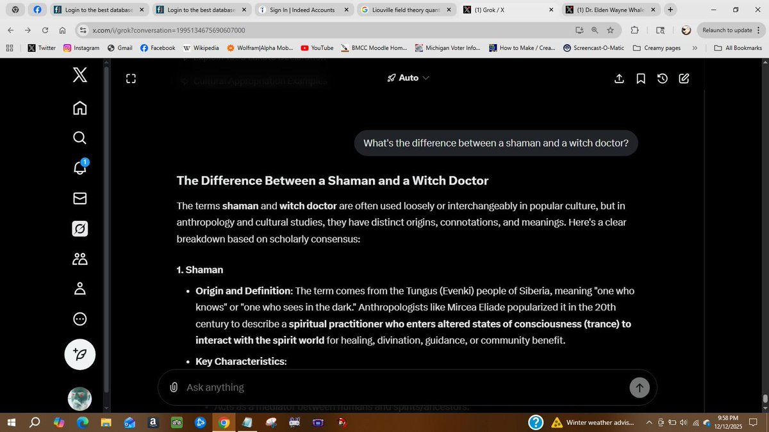The width and height of the screenshot is (769, 432).
Task: Start a new Grok chat
Action: click(x=684, y=78)
